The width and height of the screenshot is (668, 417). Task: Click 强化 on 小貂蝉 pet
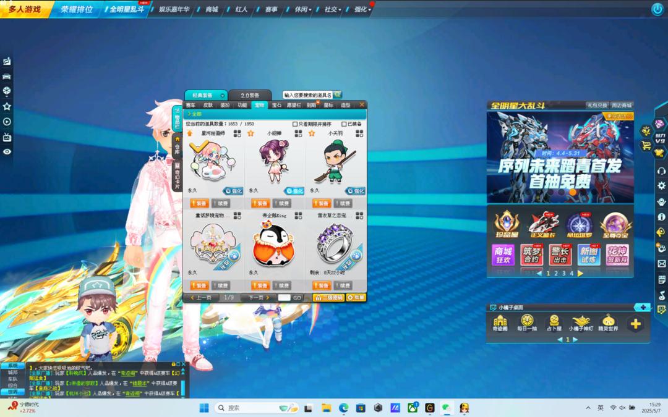tap(294, 191)
